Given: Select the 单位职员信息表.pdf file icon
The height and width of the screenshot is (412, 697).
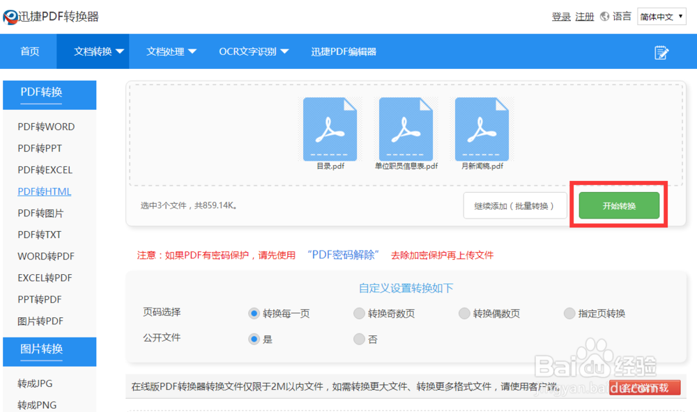Looking at the screenshot, I should 406,128.
